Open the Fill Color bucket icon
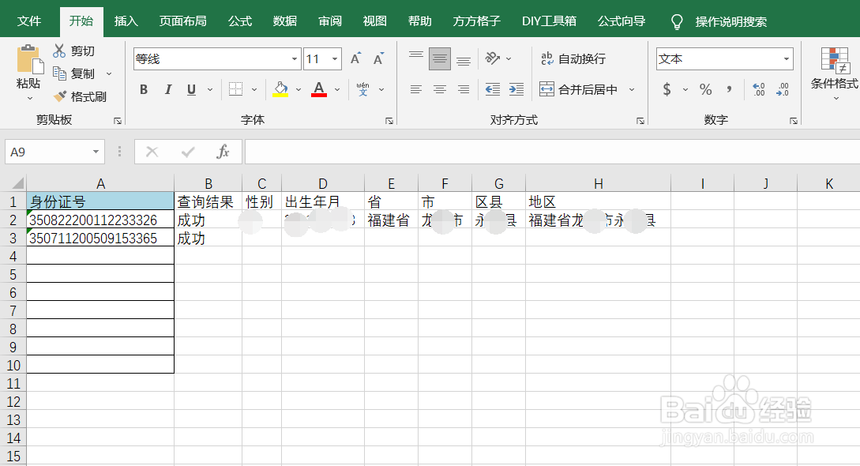This screenshot has height=466, width=860. 282,89
